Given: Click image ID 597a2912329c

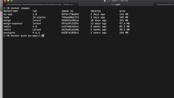Looking at the screenshot, I should [x=70, y=23].
